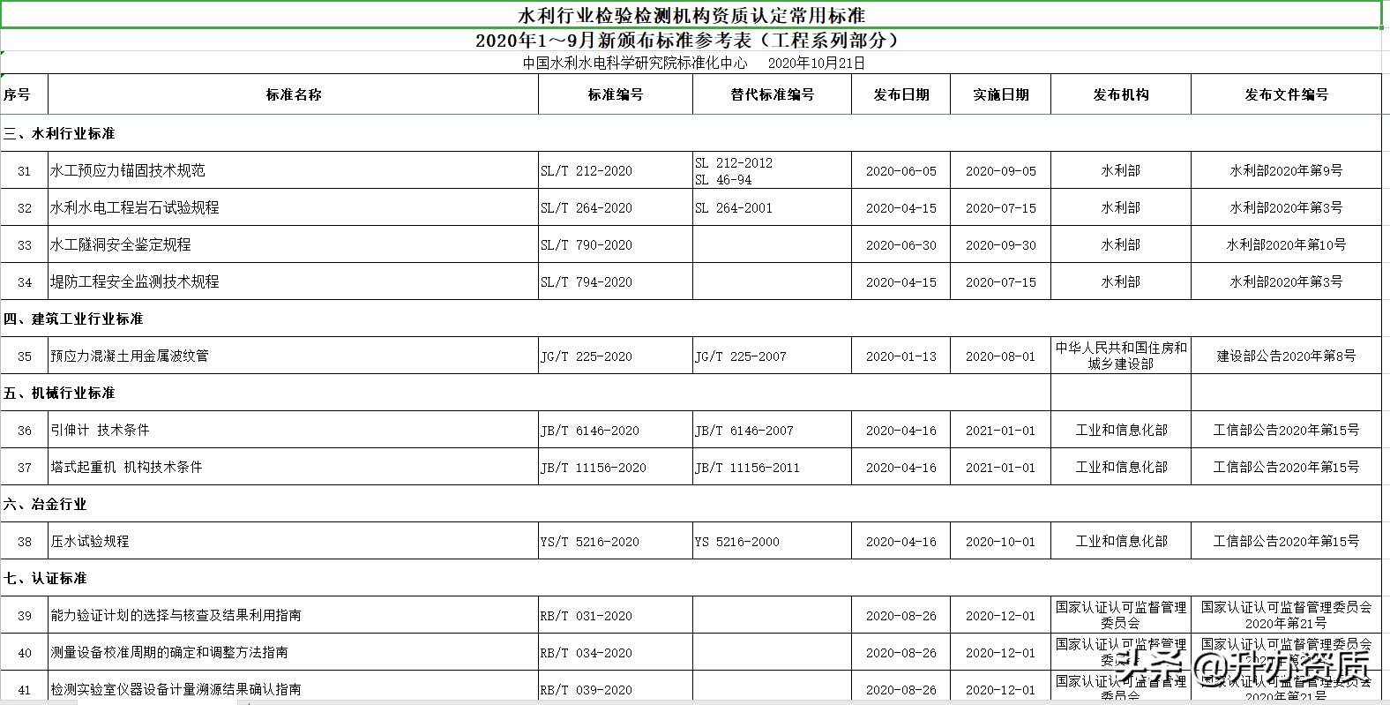Select the 发布日期 header cell

point(901,94)
